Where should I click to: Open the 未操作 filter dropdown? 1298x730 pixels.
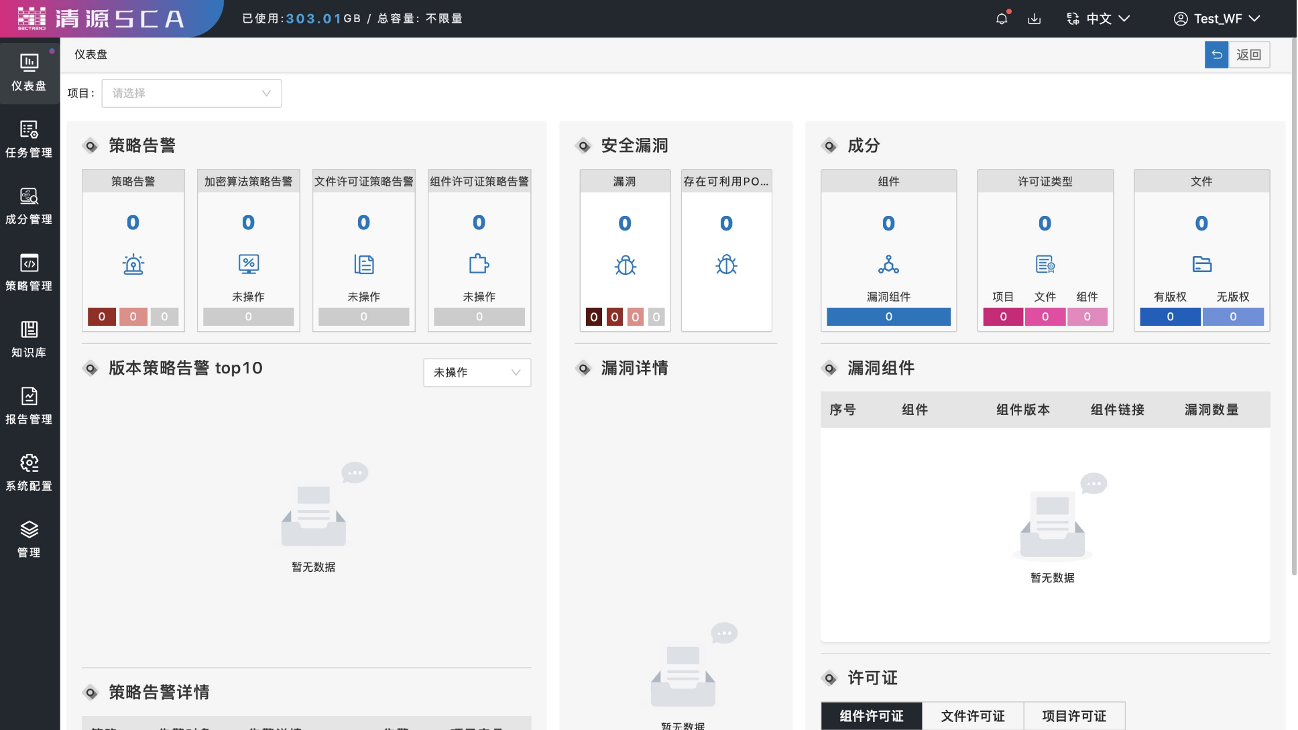(x=477, y=373)
